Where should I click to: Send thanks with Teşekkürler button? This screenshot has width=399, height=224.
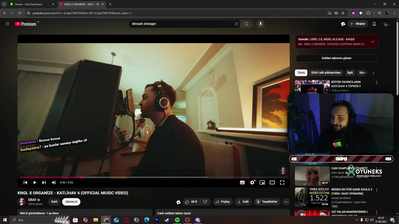267,202
